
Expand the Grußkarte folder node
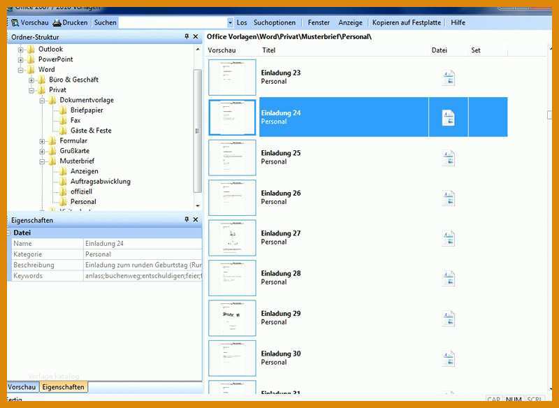coord(42,151)
